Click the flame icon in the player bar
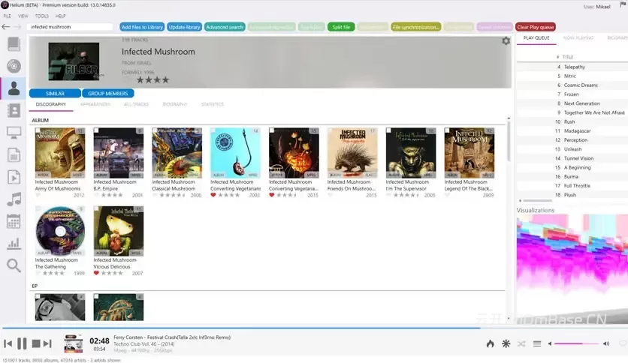Viewport: 628px width, 363px height. (x=491, y=343)
